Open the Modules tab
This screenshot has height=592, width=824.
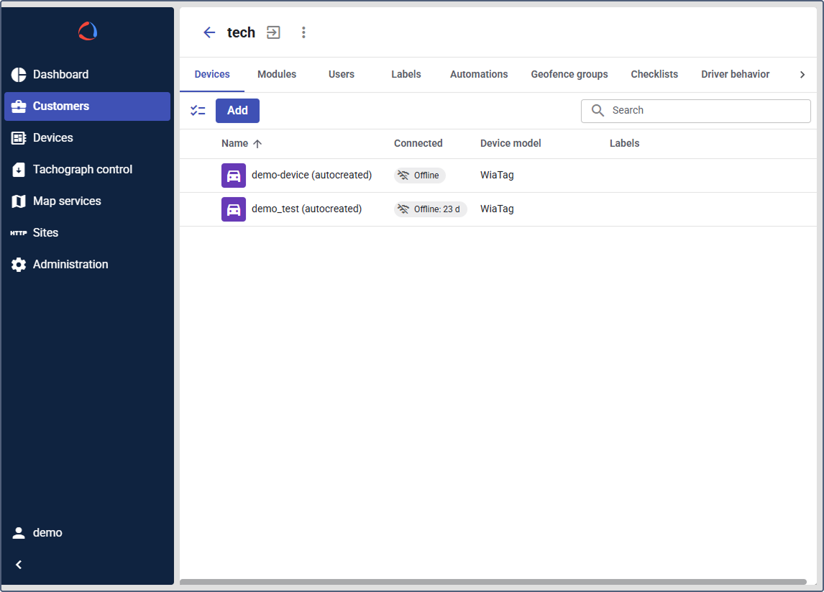277,74
